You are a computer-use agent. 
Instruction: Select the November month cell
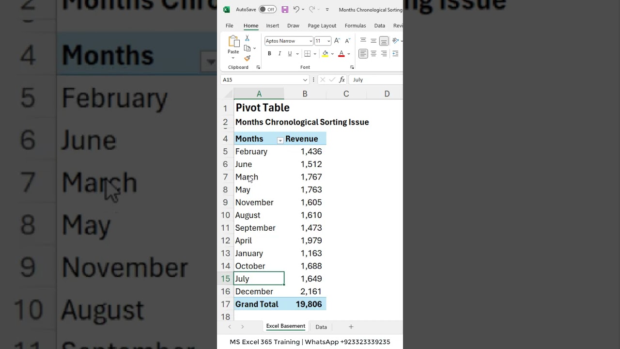[x=259, y=202]
